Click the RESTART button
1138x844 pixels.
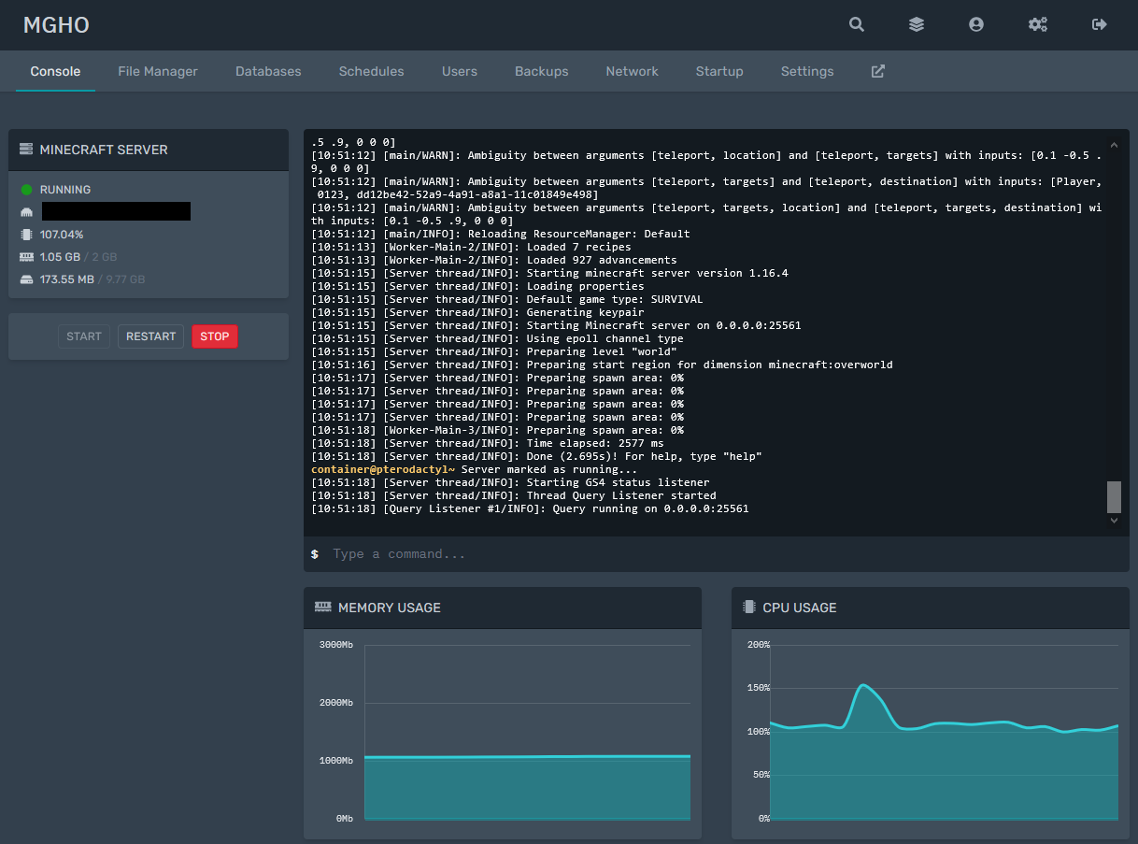click(150, 336)
